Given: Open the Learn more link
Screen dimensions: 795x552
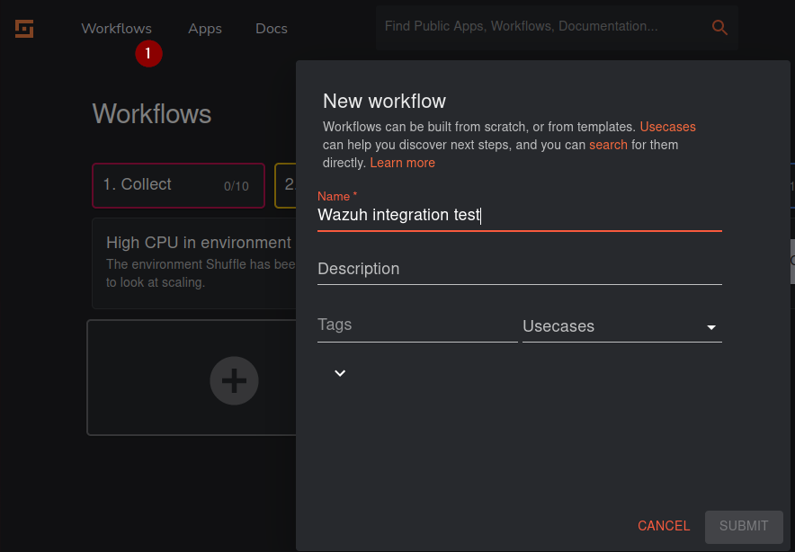Looking at the screenshot, I should (402, 163).
